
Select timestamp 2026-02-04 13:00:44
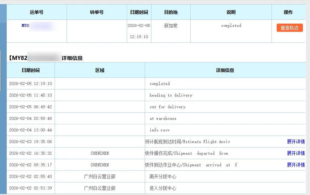(30, 130)
